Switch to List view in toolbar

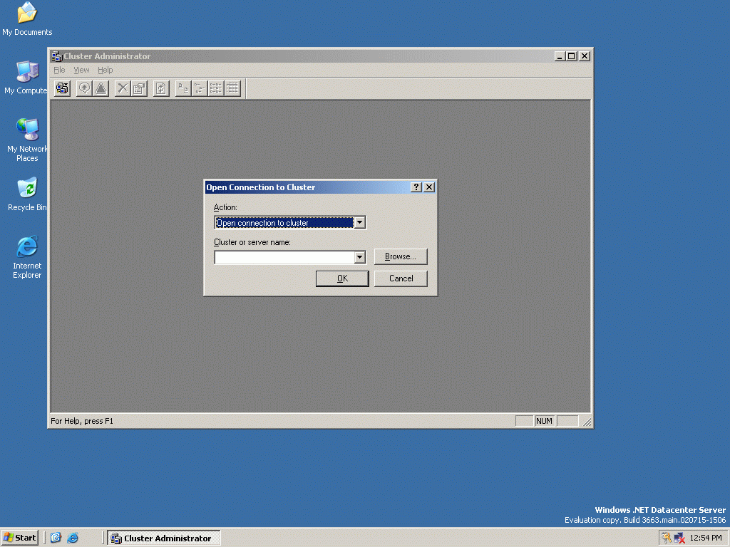click(x=216, y=88)
